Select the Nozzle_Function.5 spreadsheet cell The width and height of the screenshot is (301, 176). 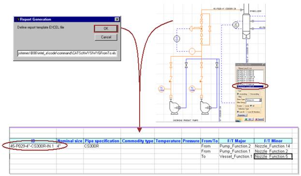click(273, 156)
